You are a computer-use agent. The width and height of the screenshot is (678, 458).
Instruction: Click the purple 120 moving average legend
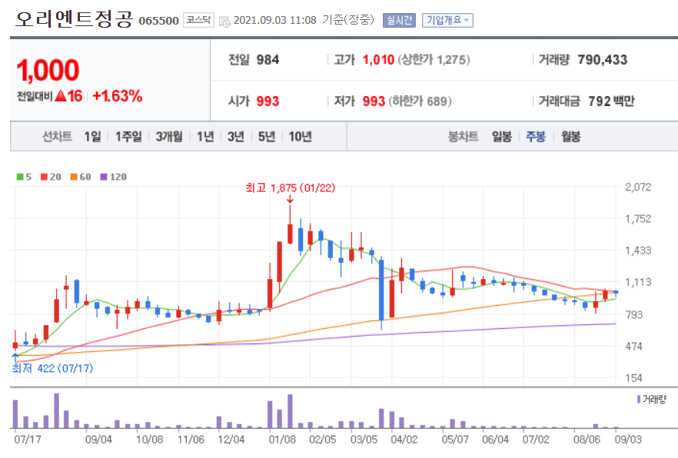click(113, 177)
